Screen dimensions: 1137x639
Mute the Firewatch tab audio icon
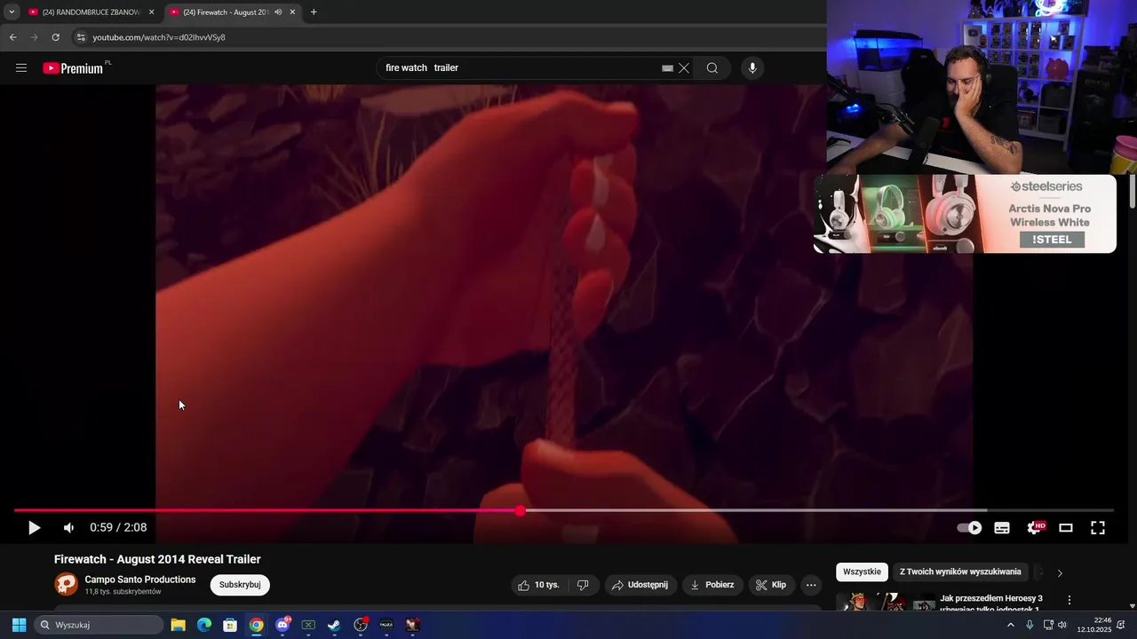(278, 12)
